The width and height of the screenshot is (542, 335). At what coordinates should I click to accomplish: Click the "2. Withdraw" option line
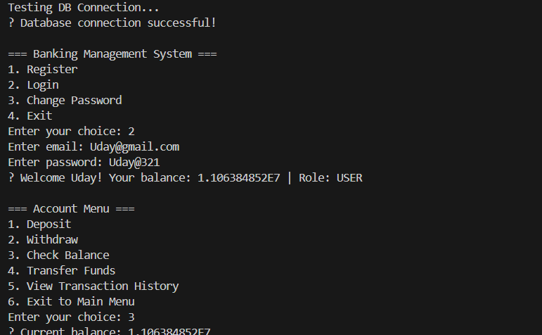coord(42,240)
